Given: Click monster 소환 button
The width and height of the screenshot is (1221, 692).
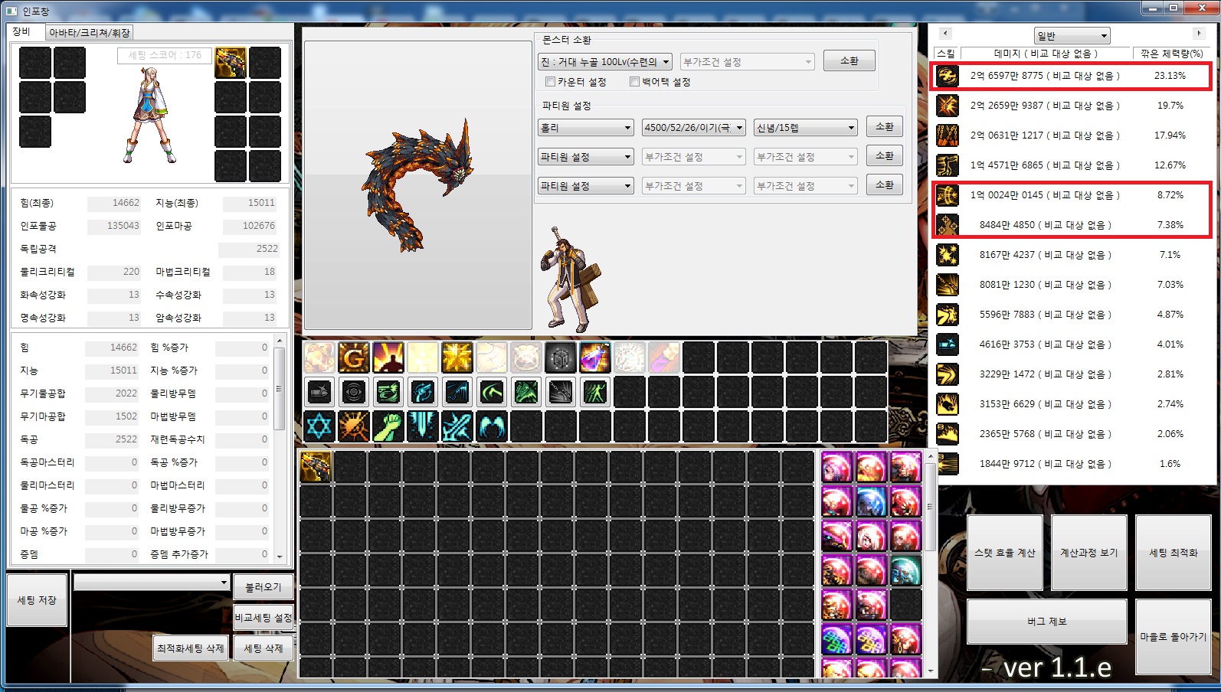Looking at the screenshot, I should 849,60.
